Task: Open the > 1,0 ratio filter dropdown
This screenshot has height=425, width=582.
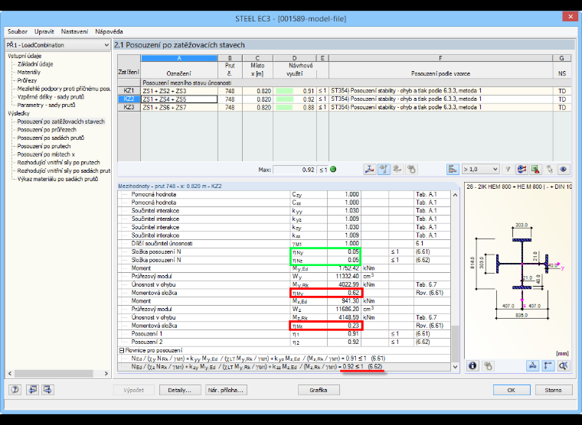Action: (x=480, y=170)
